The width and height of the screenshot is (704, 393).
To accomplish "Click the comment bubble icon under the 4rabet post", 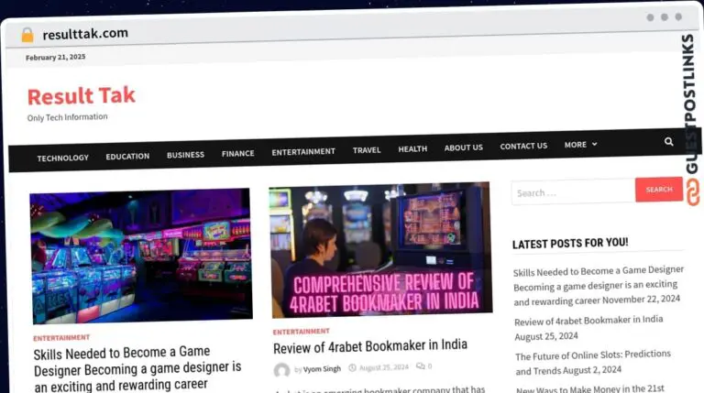I will [420, 366].
